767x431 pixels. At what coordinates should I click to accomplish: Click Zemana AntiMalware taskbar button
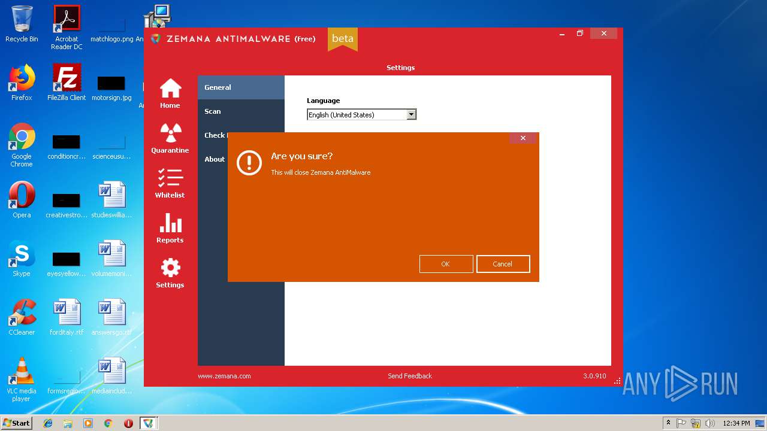pos(148,423)
